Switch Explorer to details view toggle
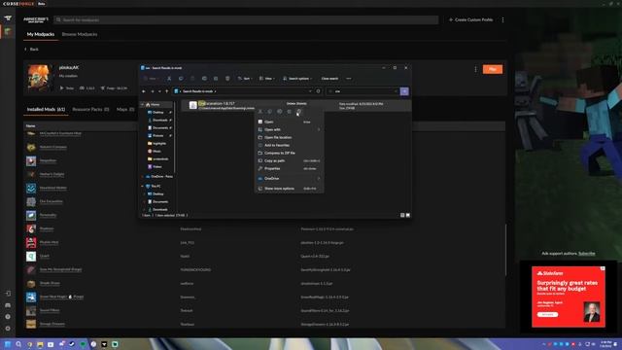The width and height of the screenshot is (622, 350). 402,215
